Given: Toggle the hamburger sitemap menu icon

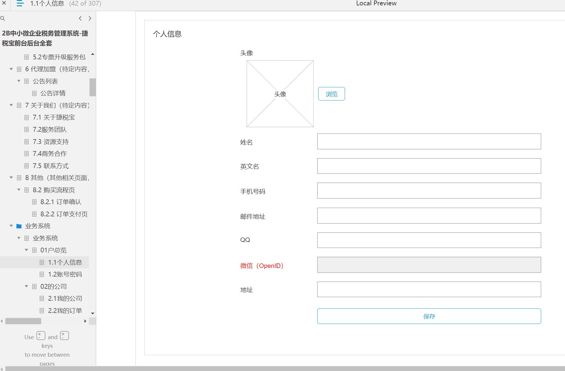Looking at the screenshot, I should 20,4.
